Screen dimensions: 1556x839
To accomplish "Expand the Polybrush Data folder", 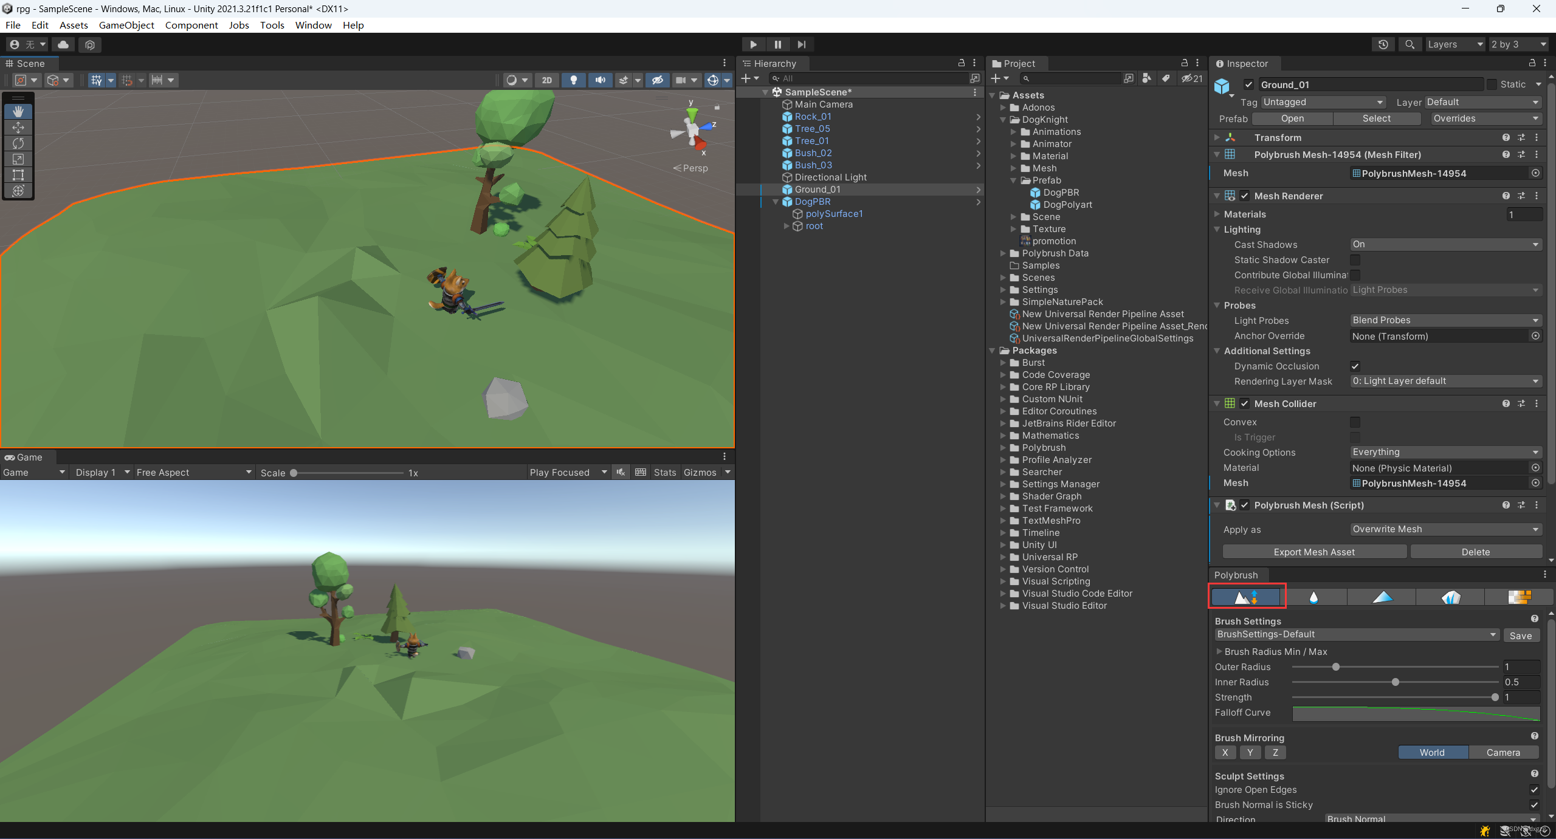I will [x=1007, y=253].
